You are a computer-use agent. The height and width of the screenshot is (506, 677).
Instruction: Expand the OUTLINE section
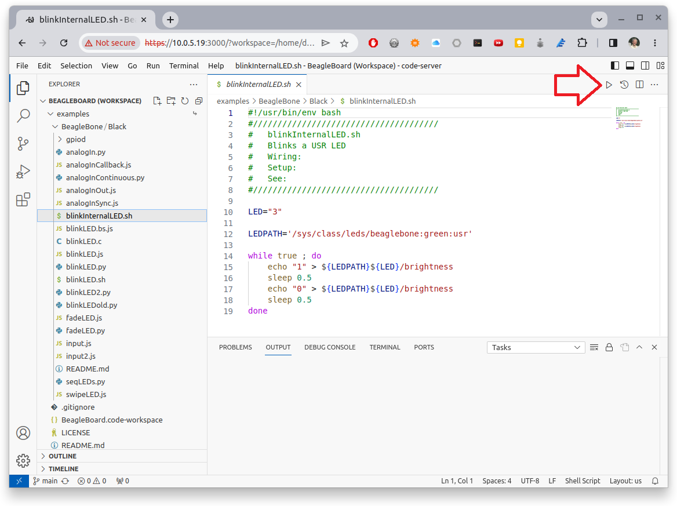[x=62, y=456]
